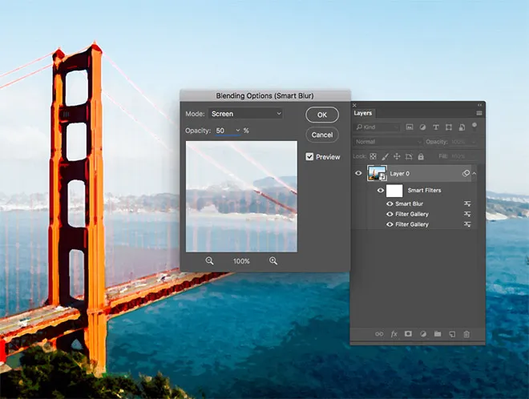This screenshot has height=399, width=529.
Task: Create new fill or adjustment layer
Action: coord(422,334)
